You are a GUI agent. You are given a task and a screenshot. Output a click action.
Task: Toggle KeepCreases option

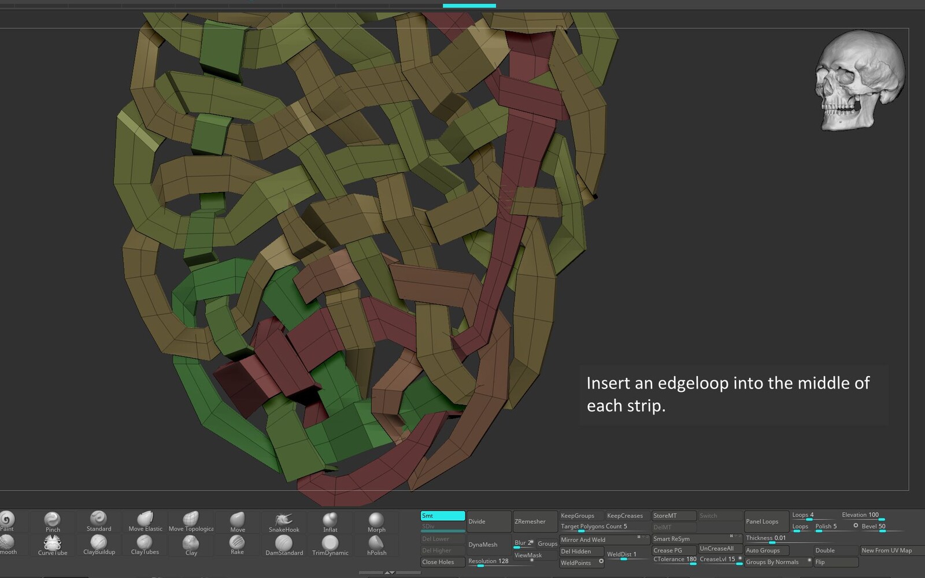627,516
